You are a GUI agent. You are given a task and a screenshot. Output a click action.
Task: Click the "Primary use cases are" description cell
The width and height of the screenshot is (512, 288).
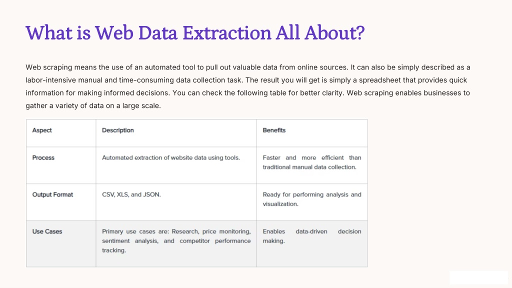coord(176,240)
